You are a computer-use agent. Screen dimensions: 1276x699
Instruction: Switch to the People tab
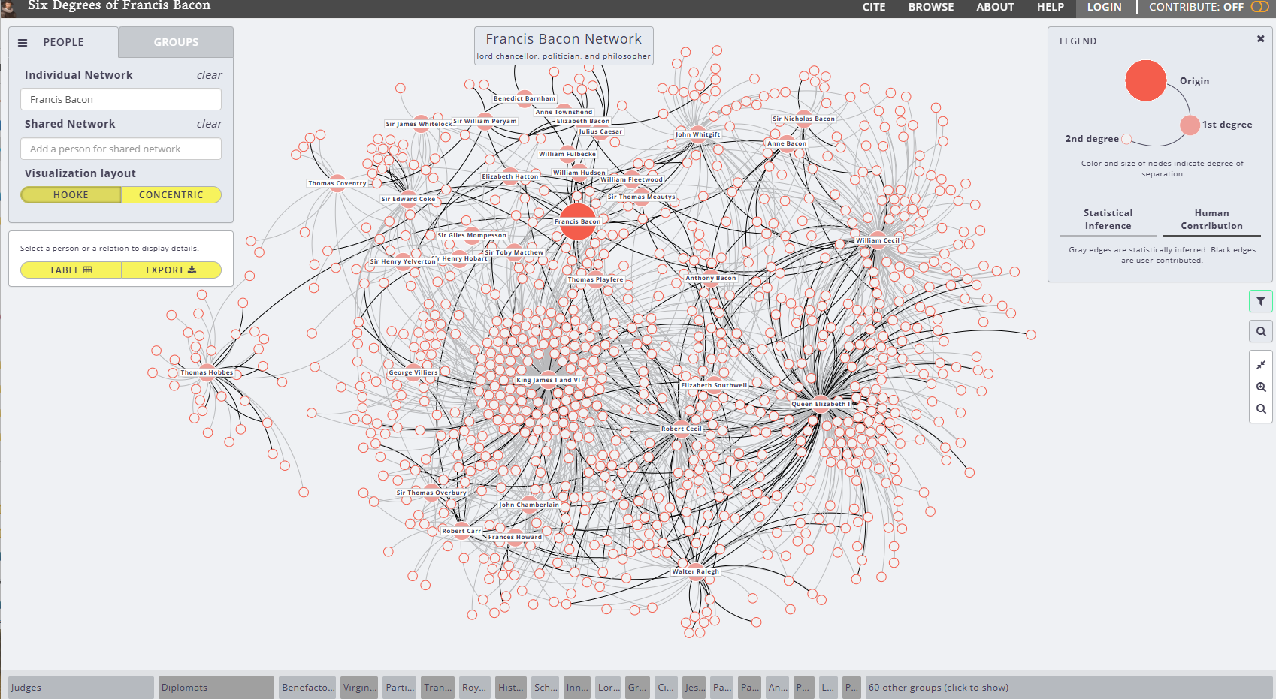coord(63,43)
